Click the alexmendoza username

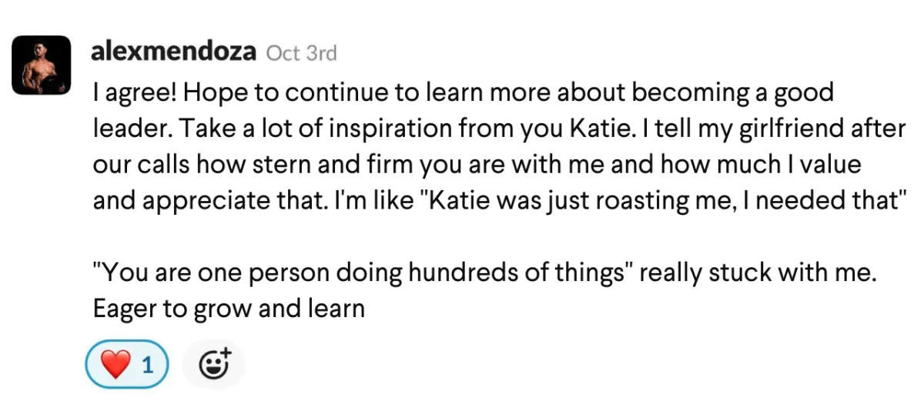point(174,52)
